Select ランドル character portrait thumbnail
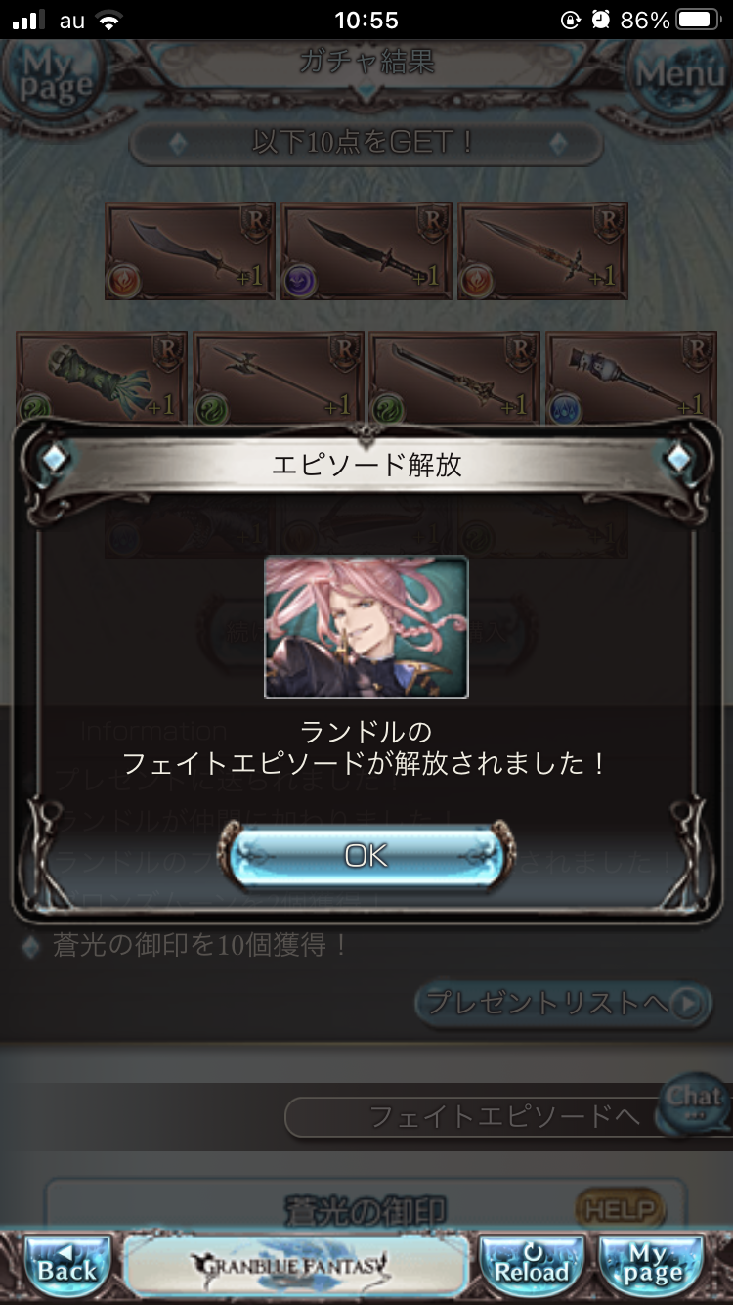Image resolution: width=733 pixels, height=1305 pixels. pyautogui.click(x=366, y=627)
